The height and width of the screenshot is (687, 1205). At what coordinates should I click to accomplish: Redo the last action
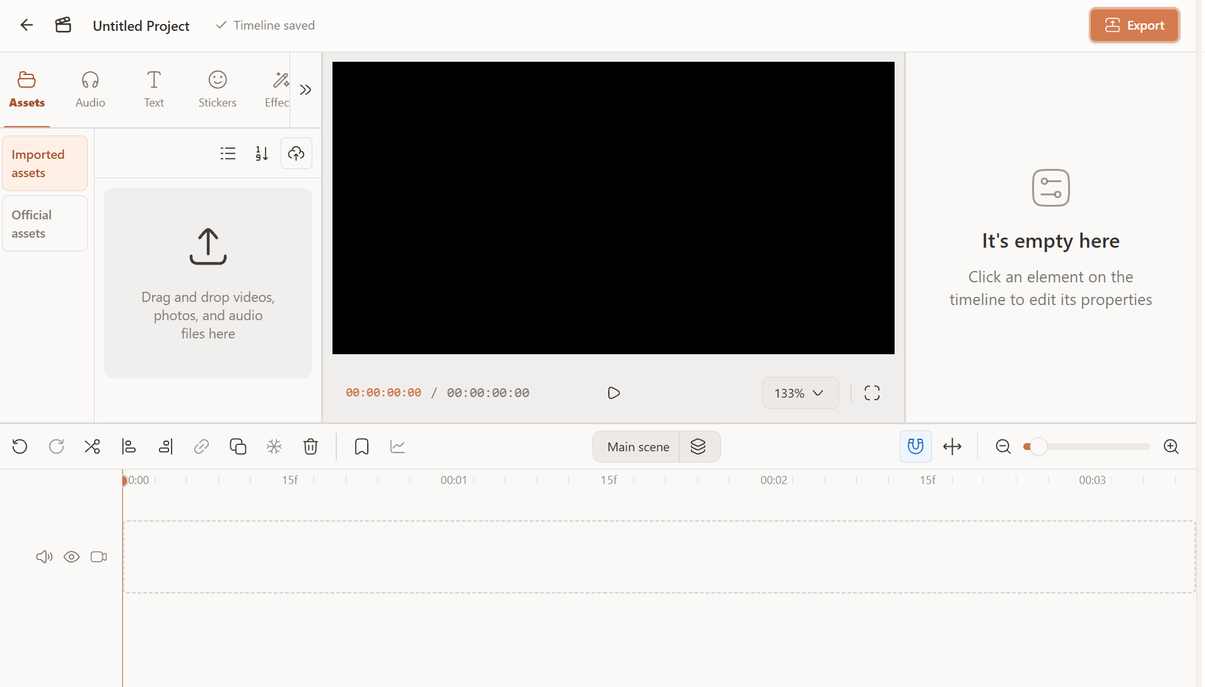[x=56, y=446]
